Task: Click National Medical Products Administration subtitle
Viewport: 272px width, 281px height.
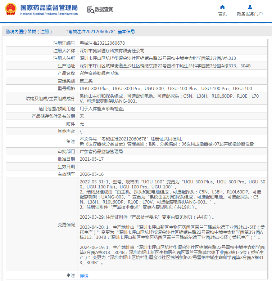Action: coord(49,14)
